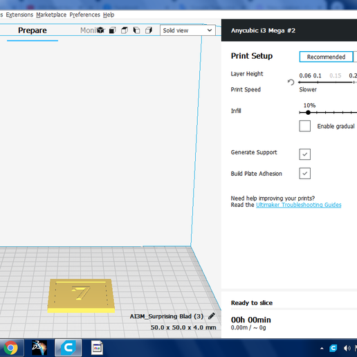Screen dimensions: 357x357
Task: Open the Ultimaker Troubleshooting Guides link
Action: [299, 205]
